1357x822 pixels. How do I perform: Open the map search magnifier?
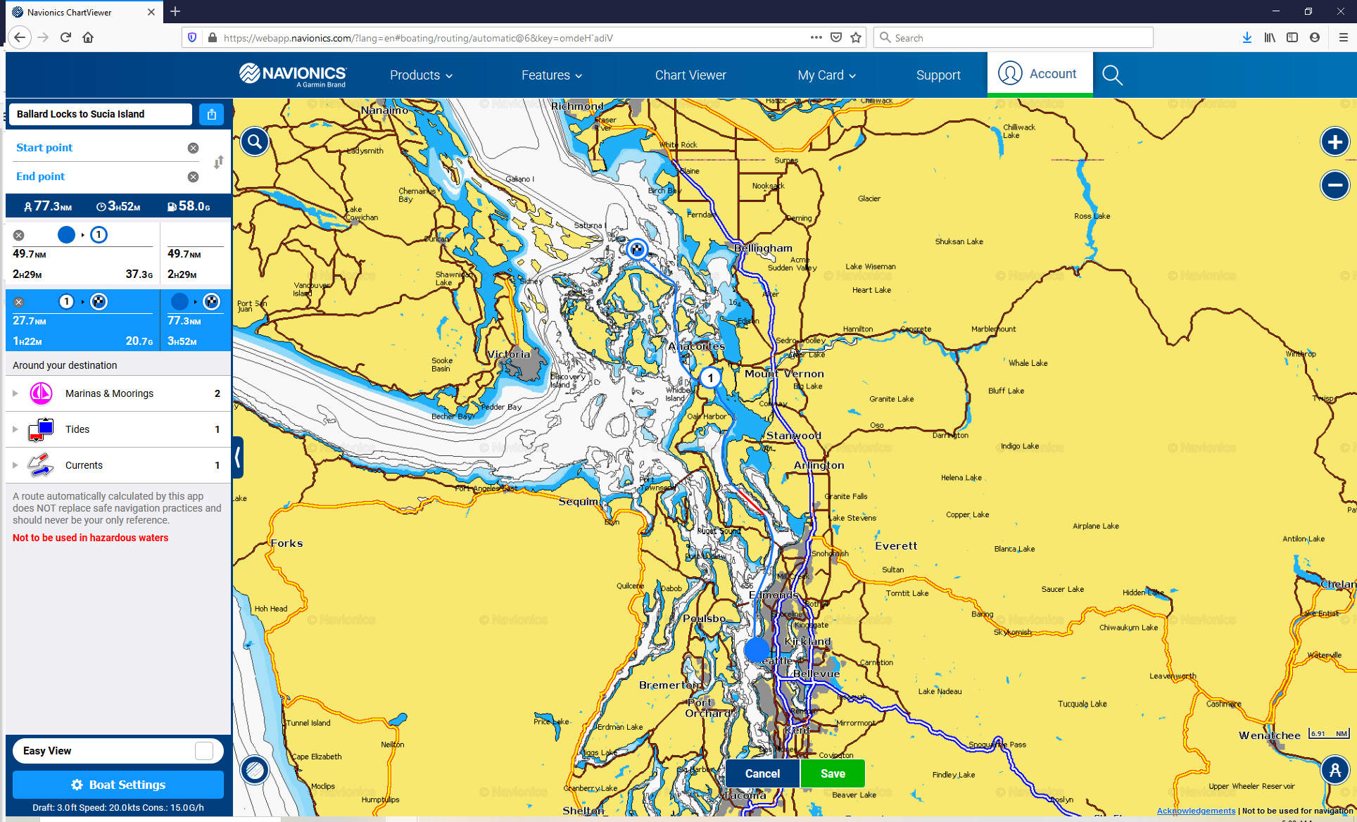coord(255,142)
